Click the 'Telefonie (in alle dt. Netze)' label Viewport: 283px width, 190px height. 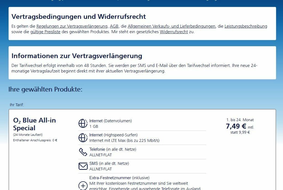pyautogui.click(x=113, y=149)
